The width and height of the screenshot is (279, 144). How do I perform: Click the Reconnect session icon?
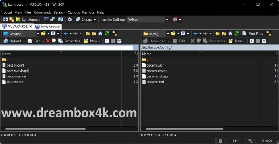pos(175,20)
